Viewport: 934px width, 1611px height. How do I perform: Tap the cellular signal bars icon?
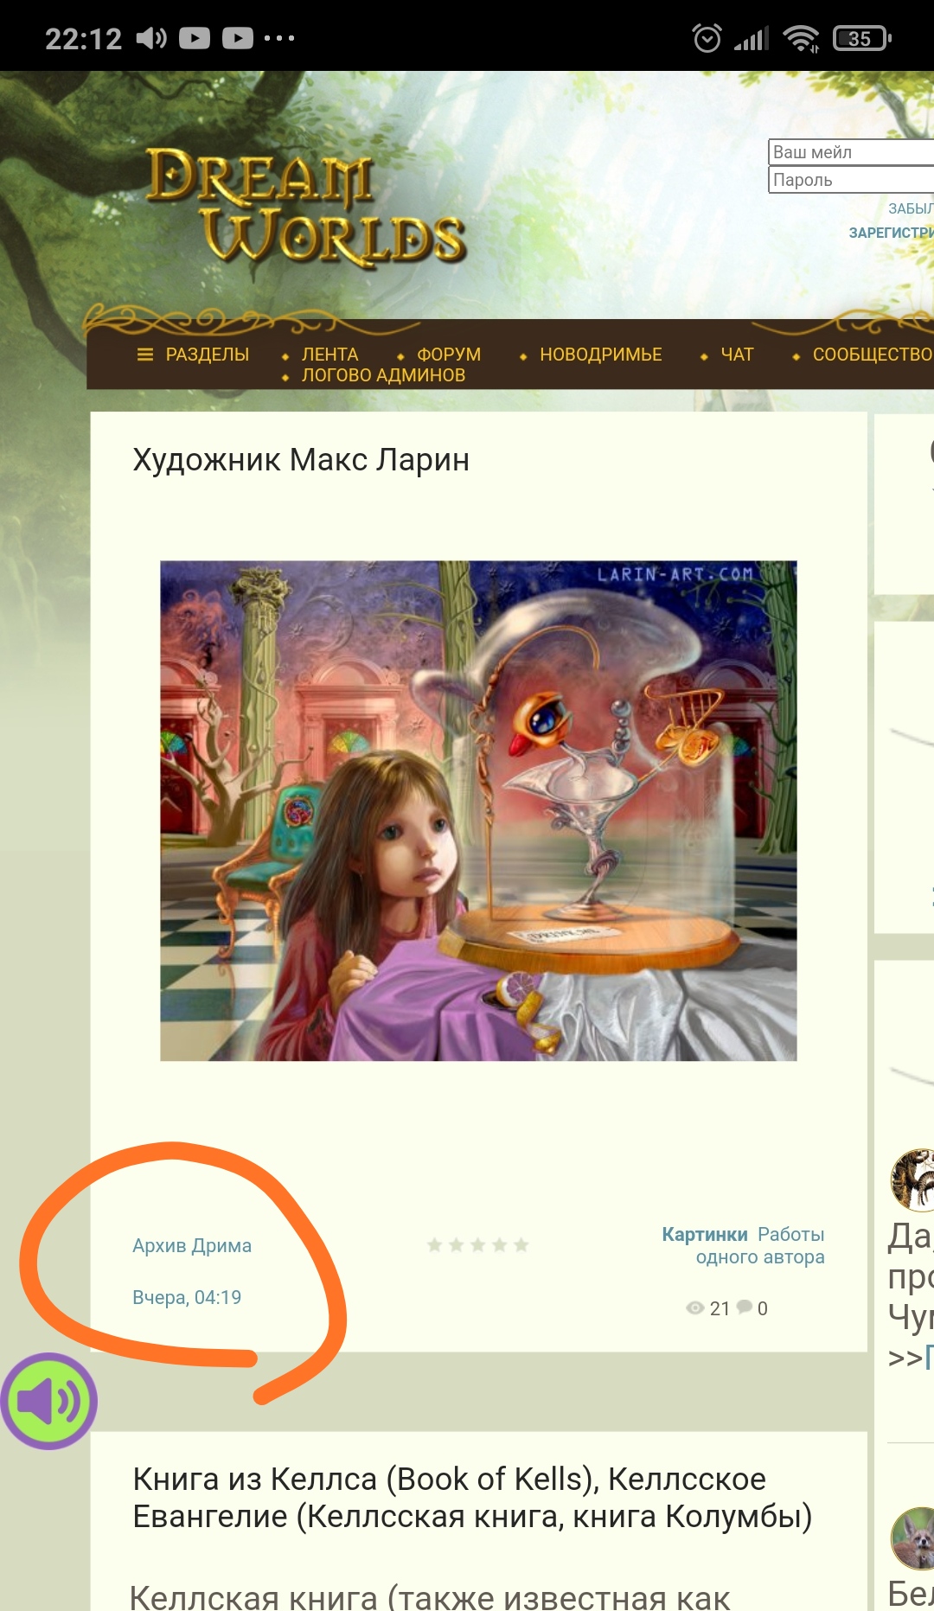[752, 39]
